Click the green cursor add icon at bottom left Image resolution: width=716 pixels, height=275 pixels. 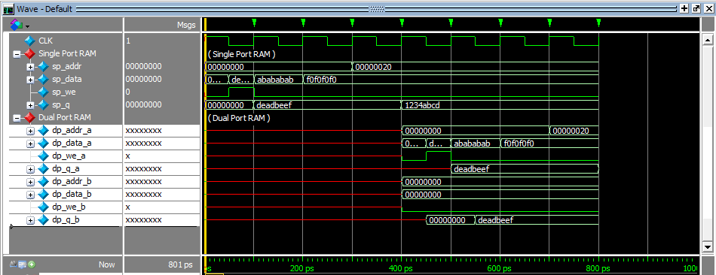coord(32,264)
